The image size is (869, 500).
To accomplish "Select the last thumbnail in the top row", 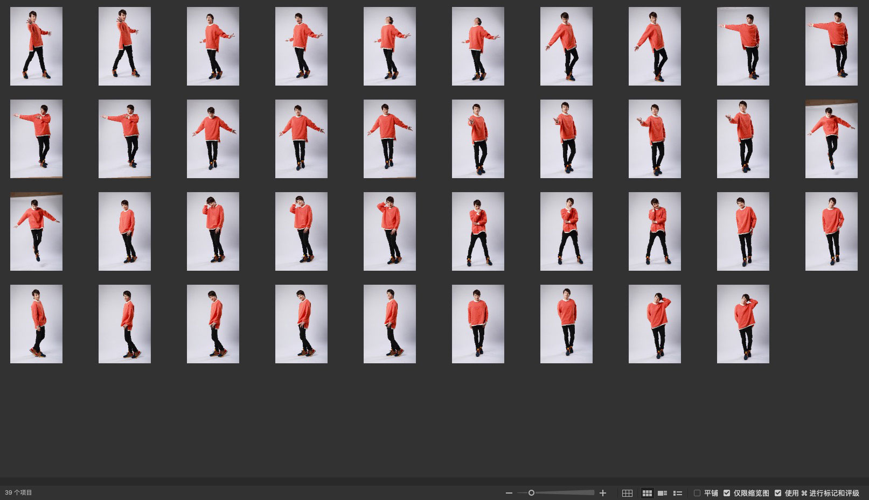I will (x=831, y=46).
